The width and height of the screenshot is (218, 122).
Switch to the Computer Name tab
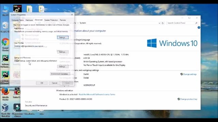coord(17,20)
